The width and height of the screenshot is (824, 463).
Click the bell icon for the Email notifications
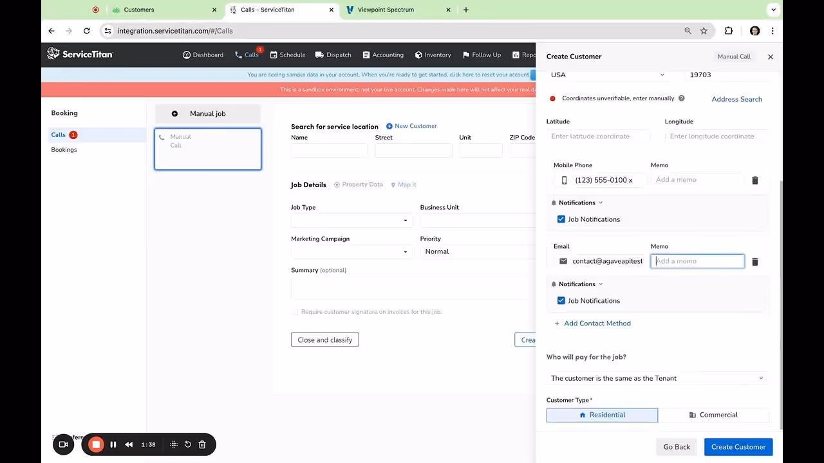[x=554, y=284]
